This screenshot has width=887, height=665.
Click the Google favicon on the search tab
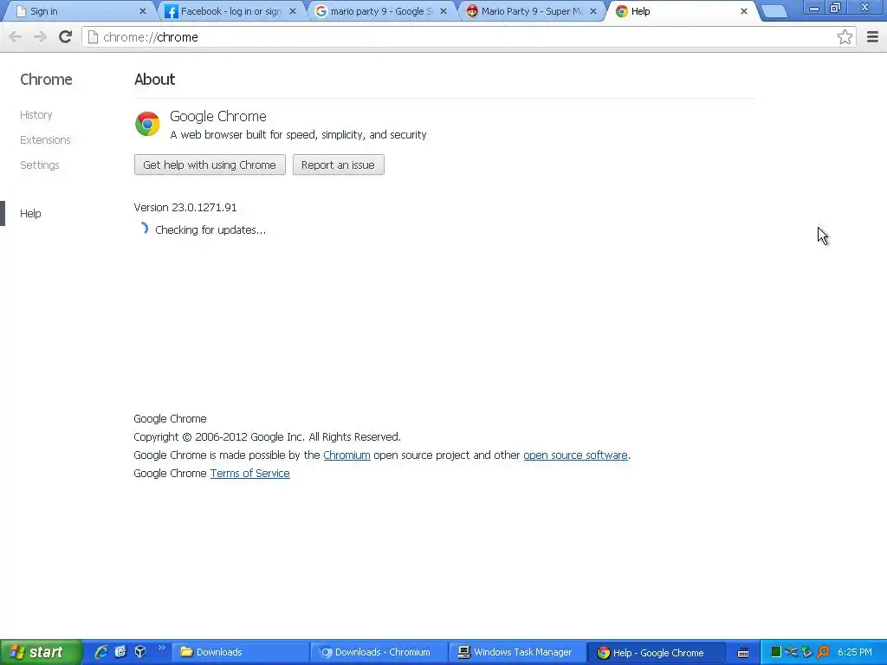coord(320,11)
